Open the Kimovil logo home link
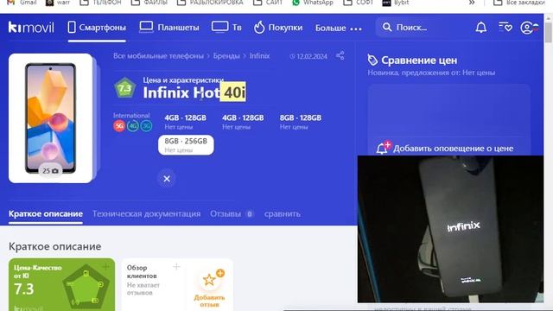The image size is (553, 311). point(31,28)
